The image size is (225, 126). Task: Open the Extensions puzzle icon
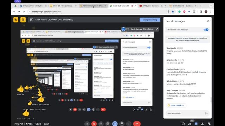click(194, 12)
